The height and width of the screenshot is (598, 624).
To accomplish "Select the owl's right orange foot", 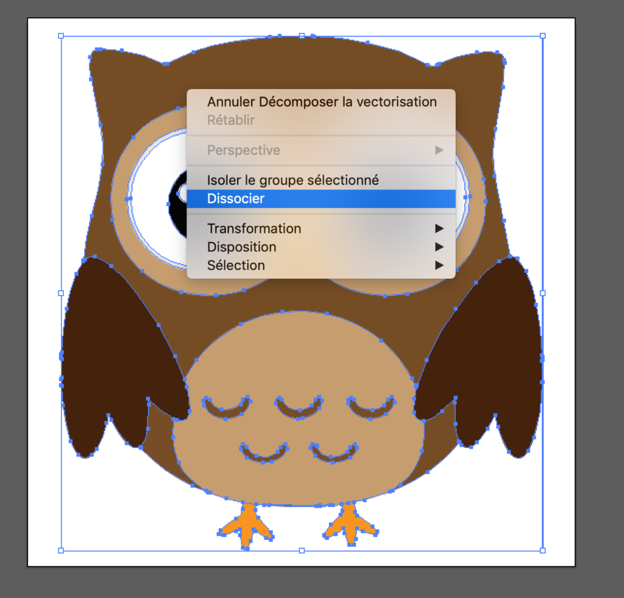I will coord(349,524).
